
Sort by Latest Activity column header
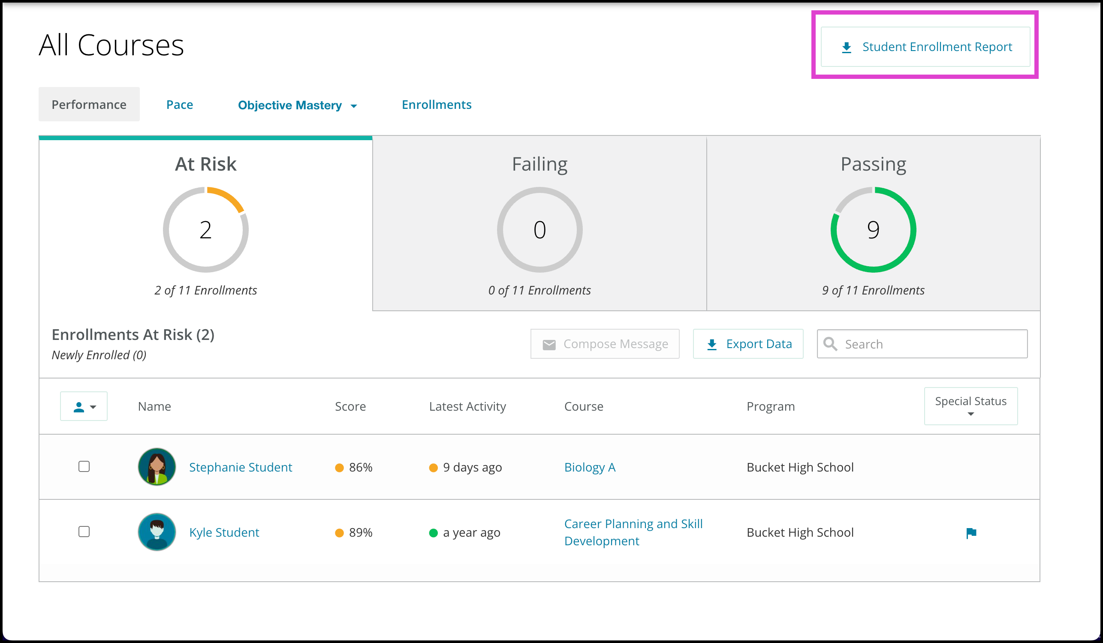tap(467, 406)
